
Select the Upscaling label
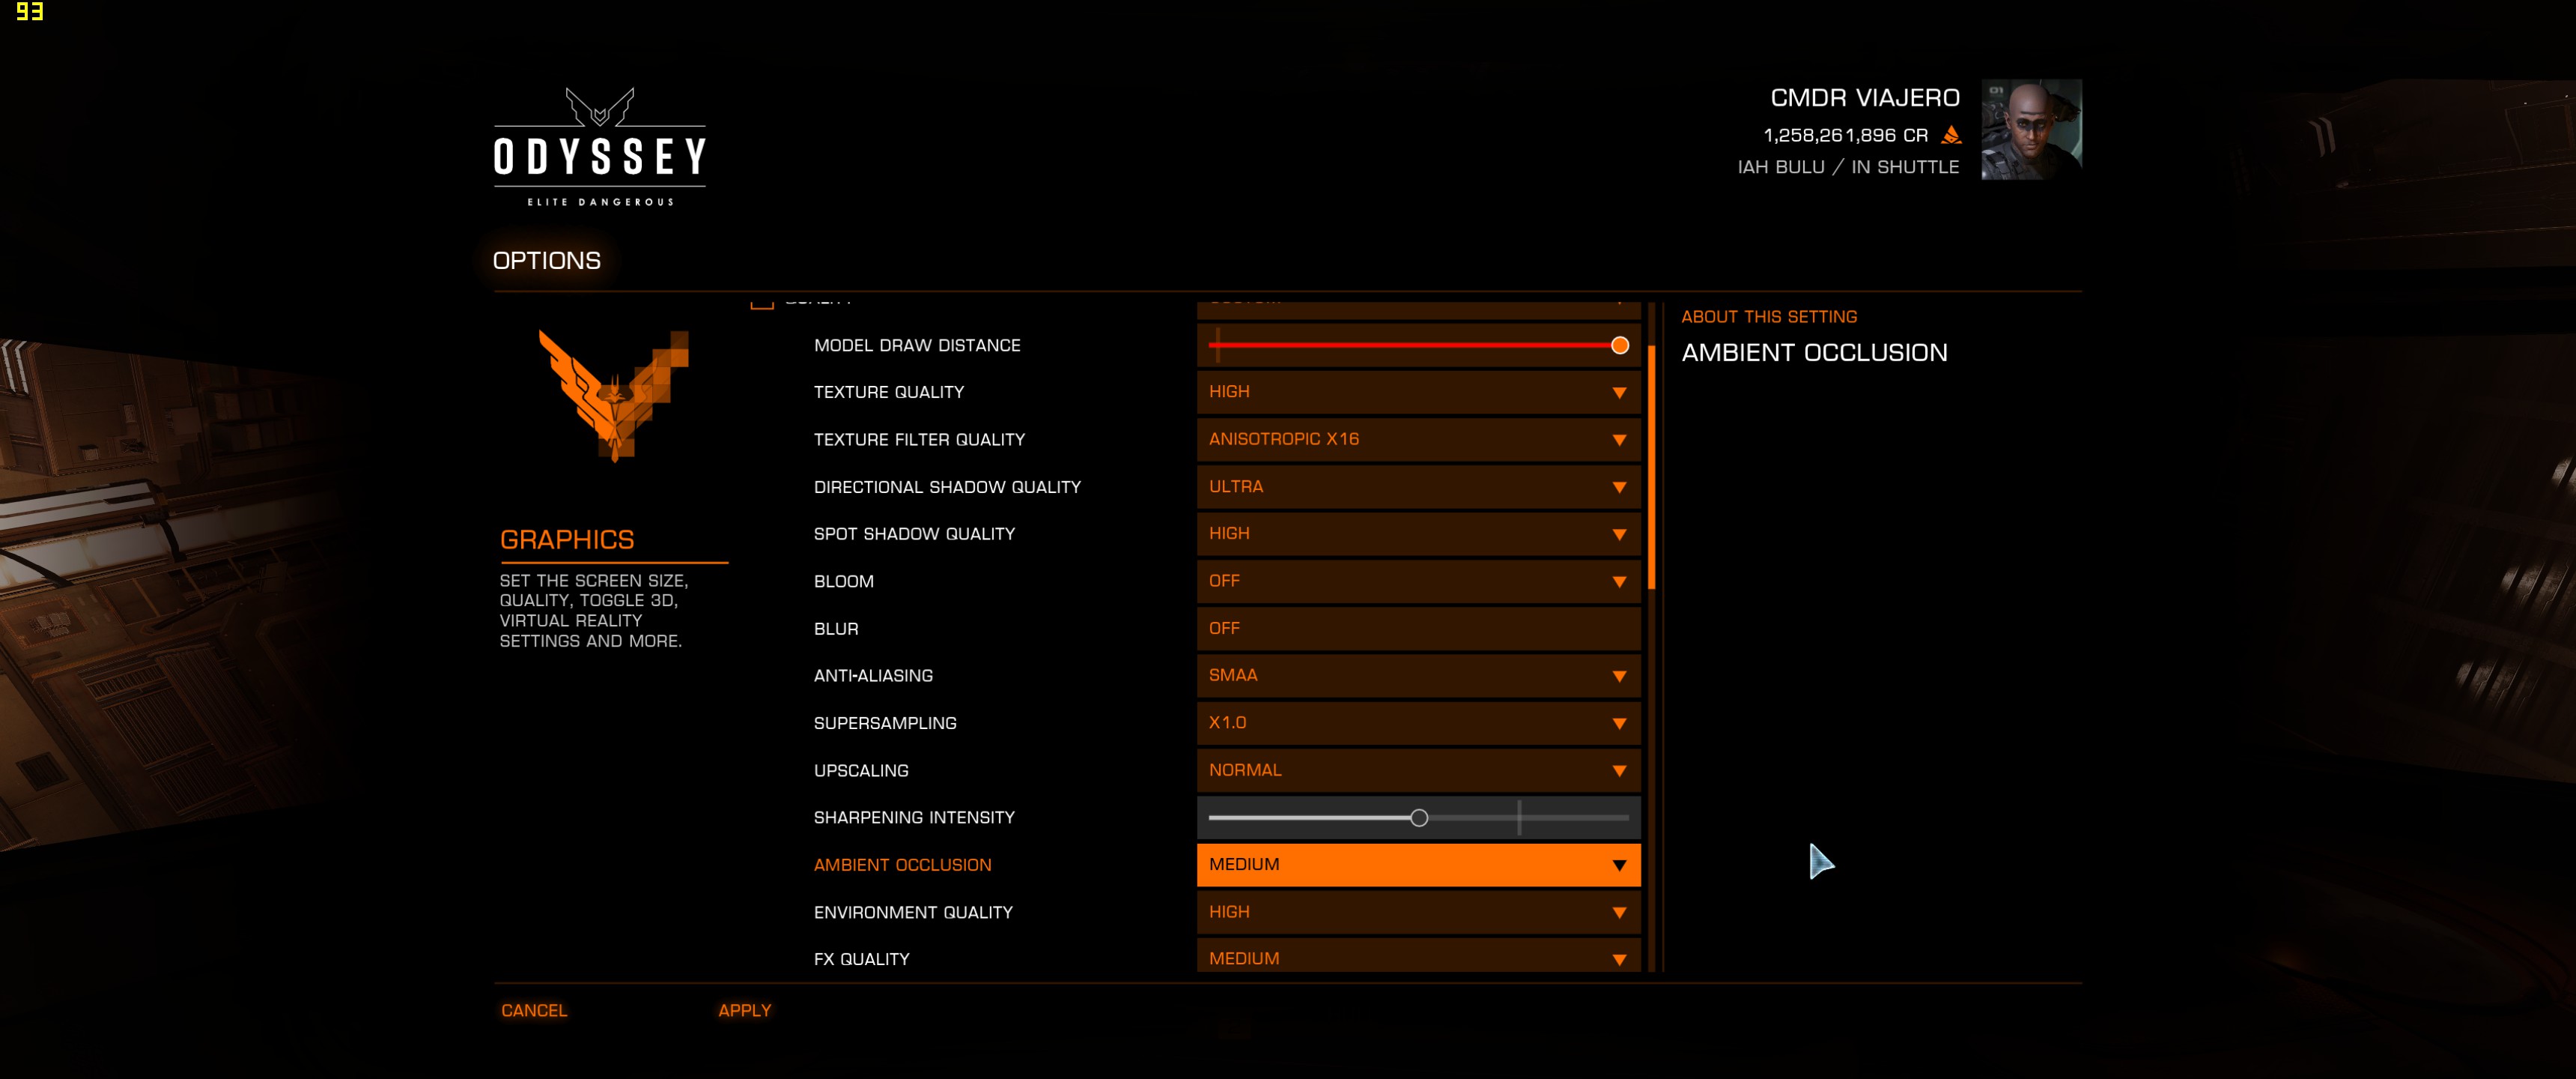pos(861,771)
